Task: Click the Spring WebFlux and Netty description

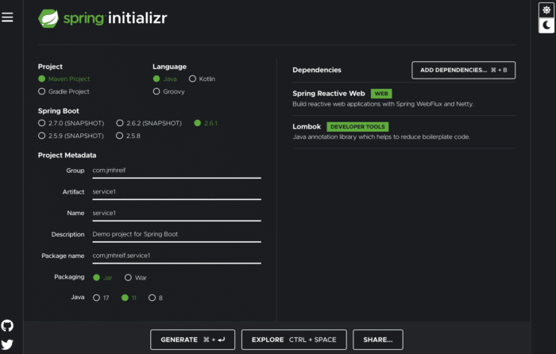Action: point(383,104)
